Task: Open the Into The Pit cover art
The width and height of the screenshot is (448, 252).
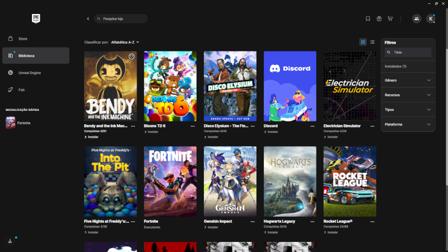Action: tap(110, 181)
